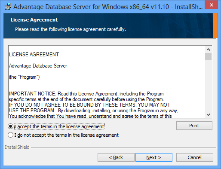
Task: Click the LICENSE AGREEMENT heading in text box
Action: [34, 55]
